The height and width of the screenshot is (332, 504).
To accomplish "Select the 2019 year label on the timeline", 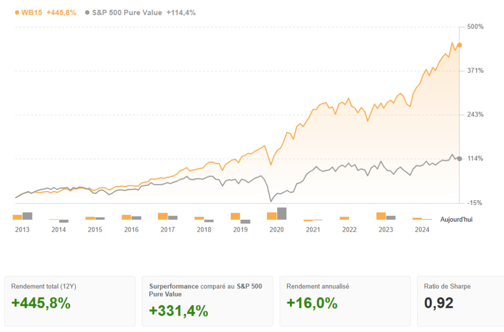I will [240, 230].
